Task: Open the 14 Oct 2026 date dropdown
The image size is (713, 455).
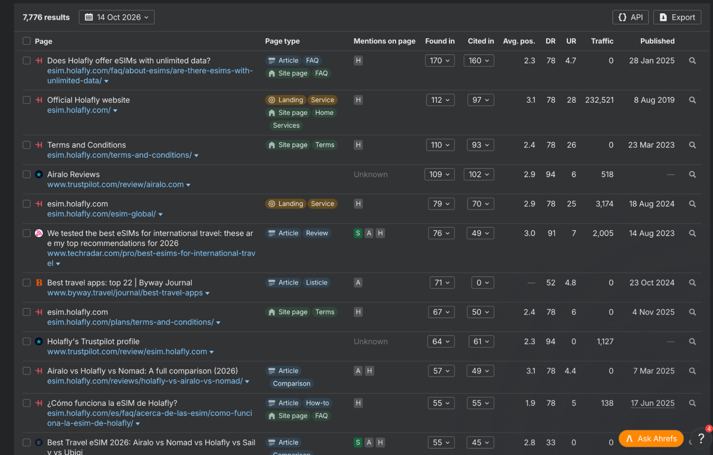Action: [x=117, y=17]
